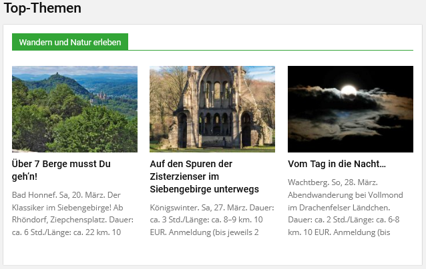Open the 'Wandern und Natur erleben' category tab
This screenshot has width=426, height=269.
70,42
